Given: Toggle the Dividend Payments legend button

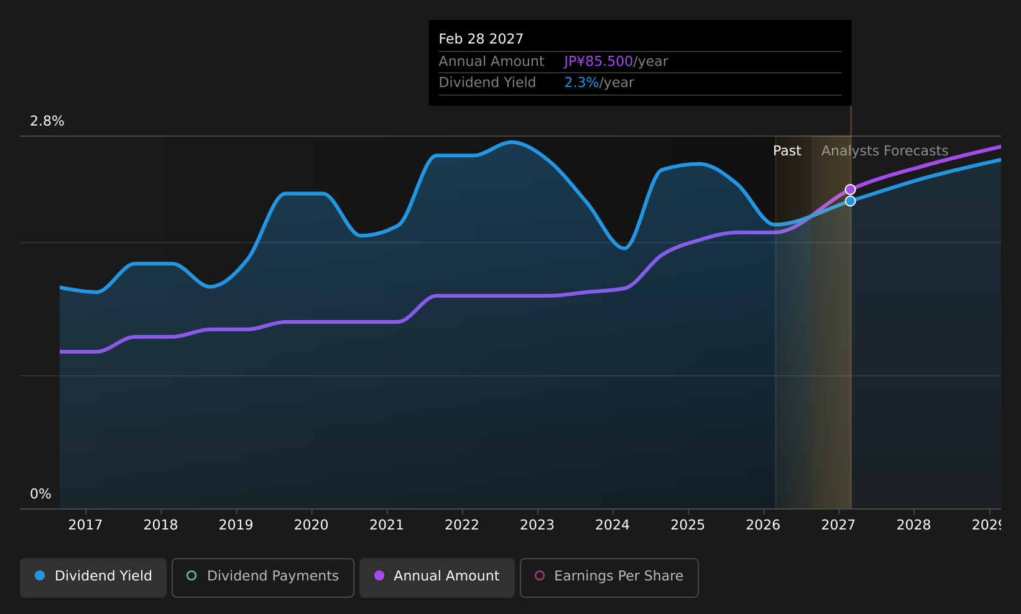Looking at the screenshot, I should click(x=263, y=578).
